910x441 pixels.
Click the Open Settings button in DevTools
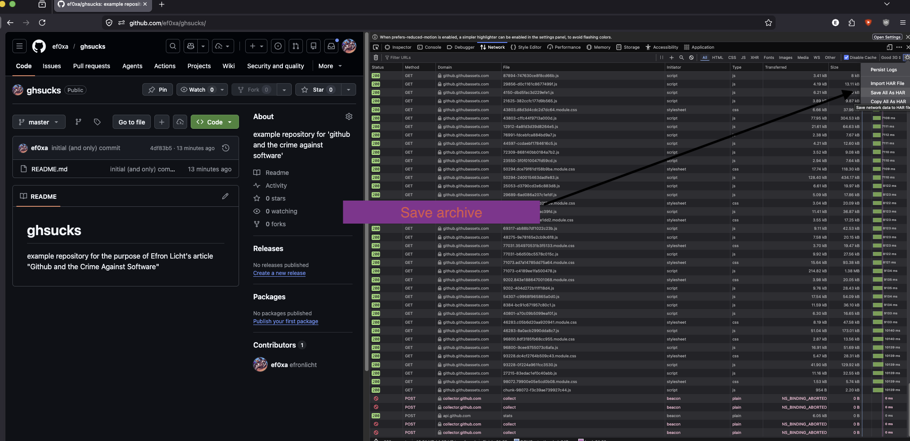click(x=887, y=37)
